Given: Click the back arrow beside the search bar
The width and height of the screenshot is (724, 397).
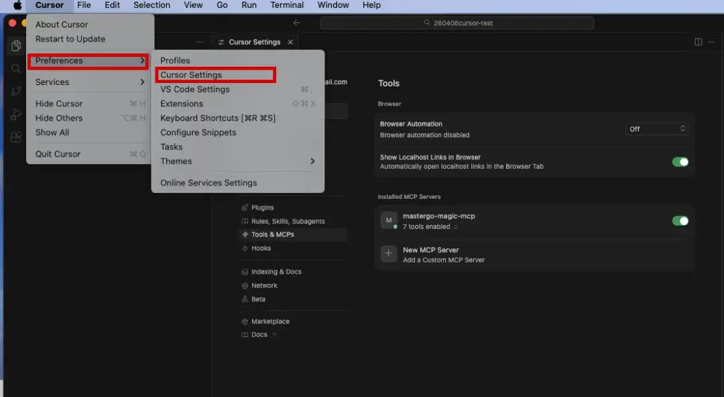Looking at the screenshot, I should [x=297, y=23].
